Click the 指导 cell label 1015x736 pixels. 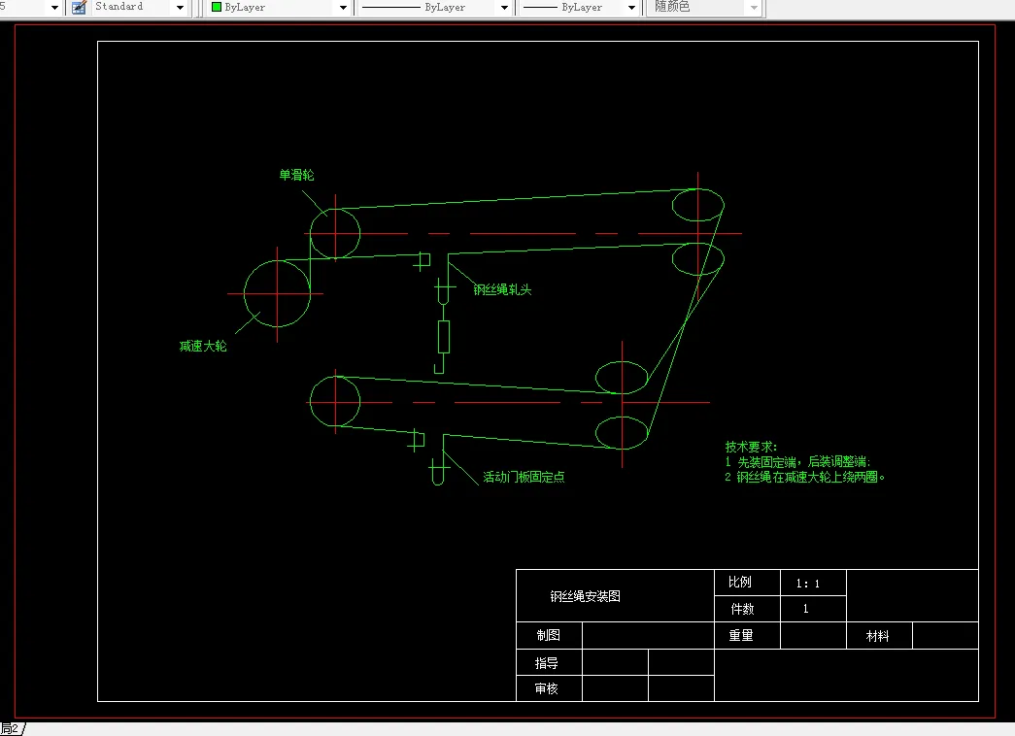click(546, 663)
